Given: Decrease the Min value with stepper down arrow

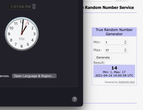Looking at the screenshot, I should (125, 43).
